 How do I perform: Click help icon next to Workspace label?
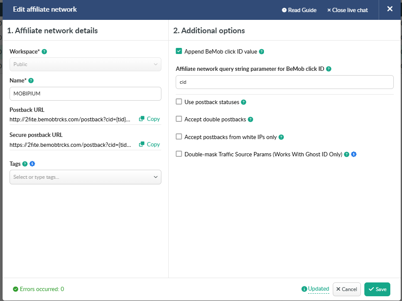(x=45, y=52)
